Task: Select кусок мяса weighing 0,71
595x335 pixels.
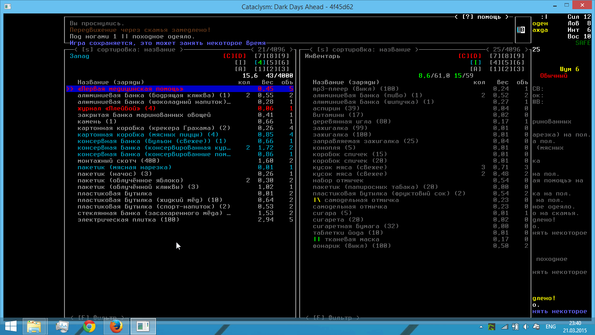Action: [415, 167]
